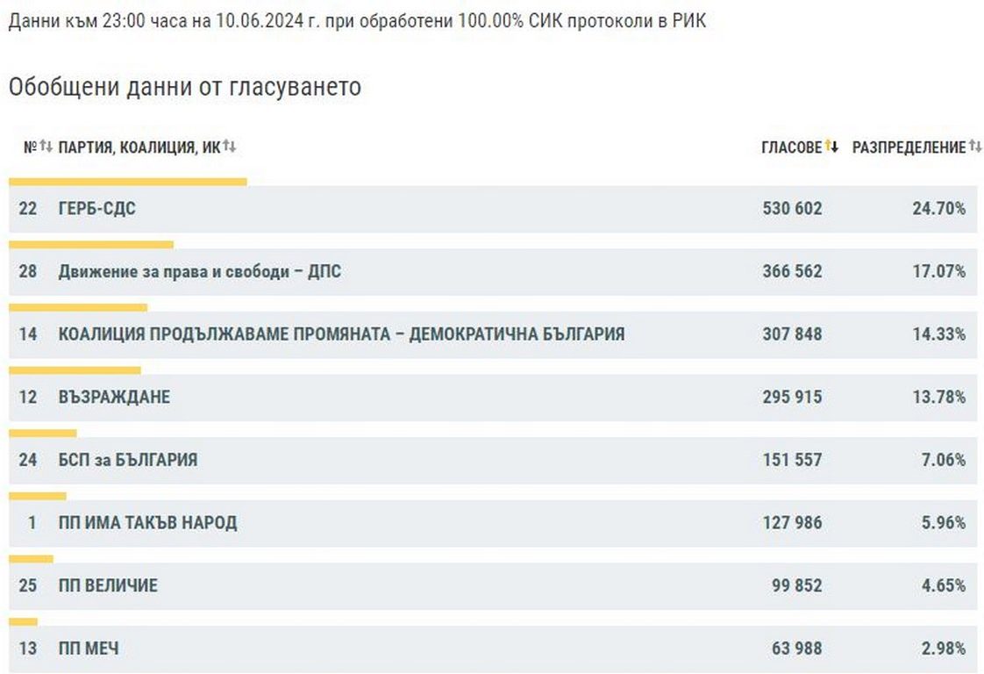Click the ПП МЕЧ party name

click(x=89, y=649)
